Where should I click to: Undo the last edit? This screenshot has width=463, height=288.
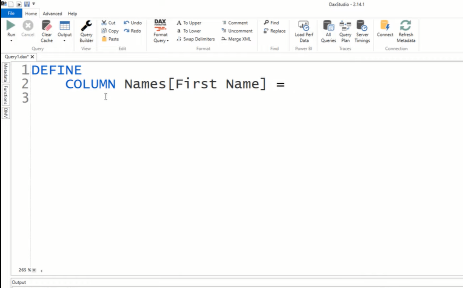[132, 22]
